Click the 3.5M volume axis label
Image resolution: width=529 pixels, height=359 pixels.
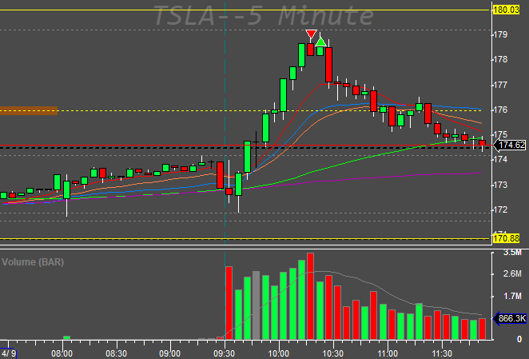[512, 253]
